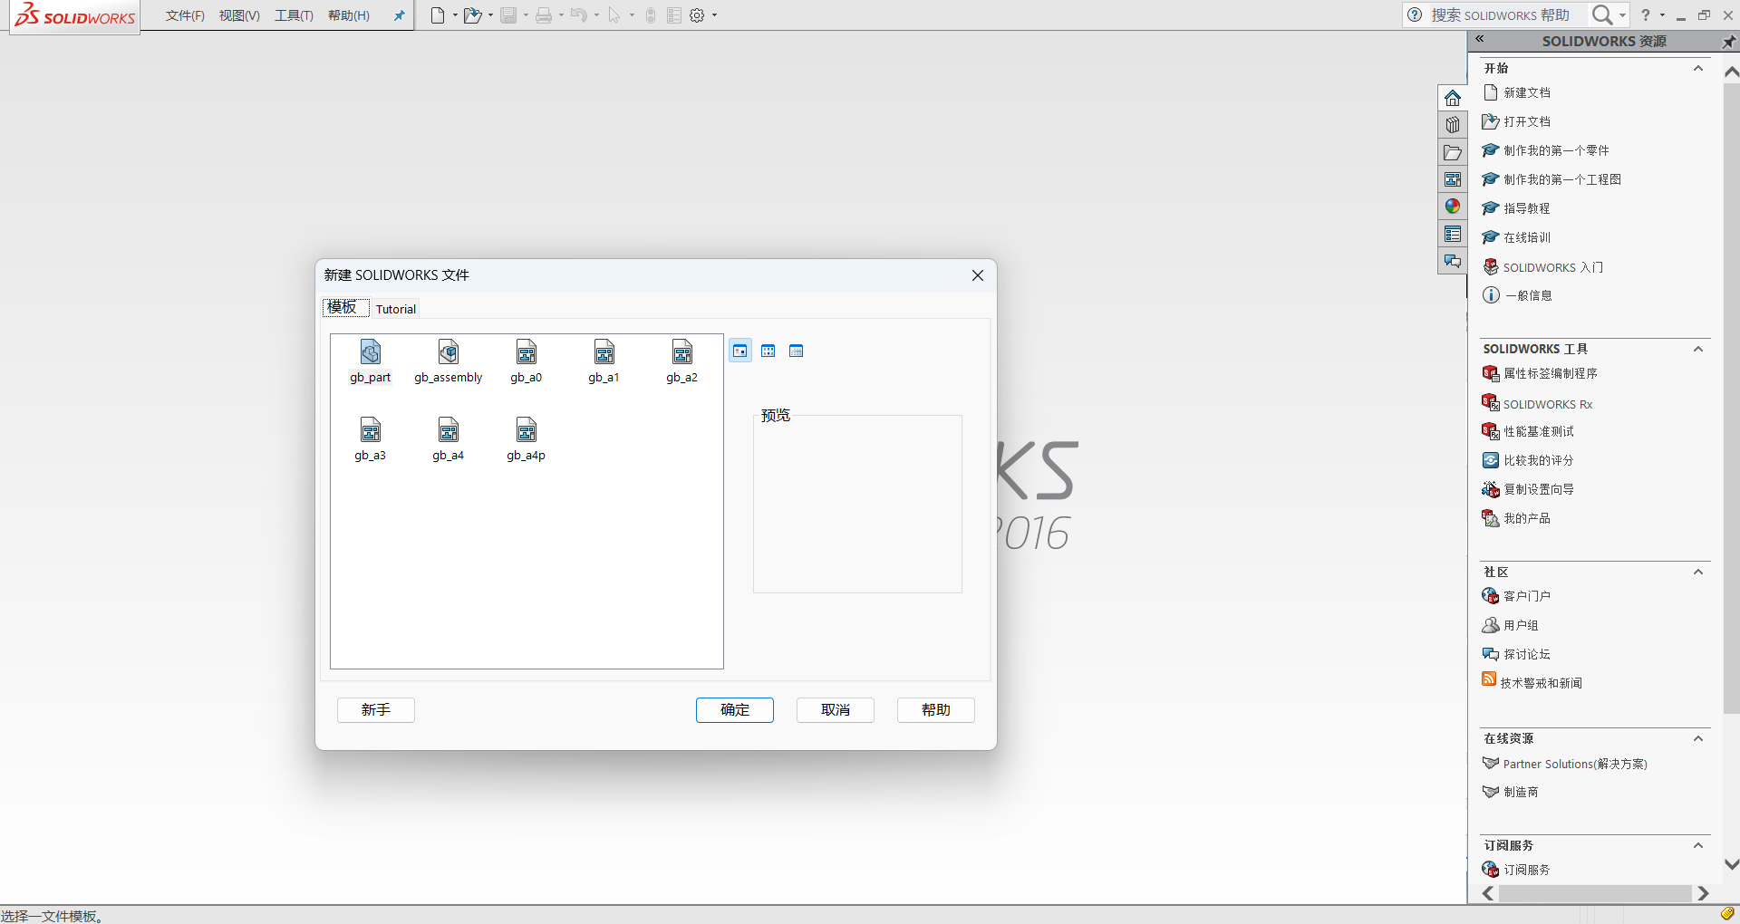Open the File Explorer task pane tab

(1453, 152)
